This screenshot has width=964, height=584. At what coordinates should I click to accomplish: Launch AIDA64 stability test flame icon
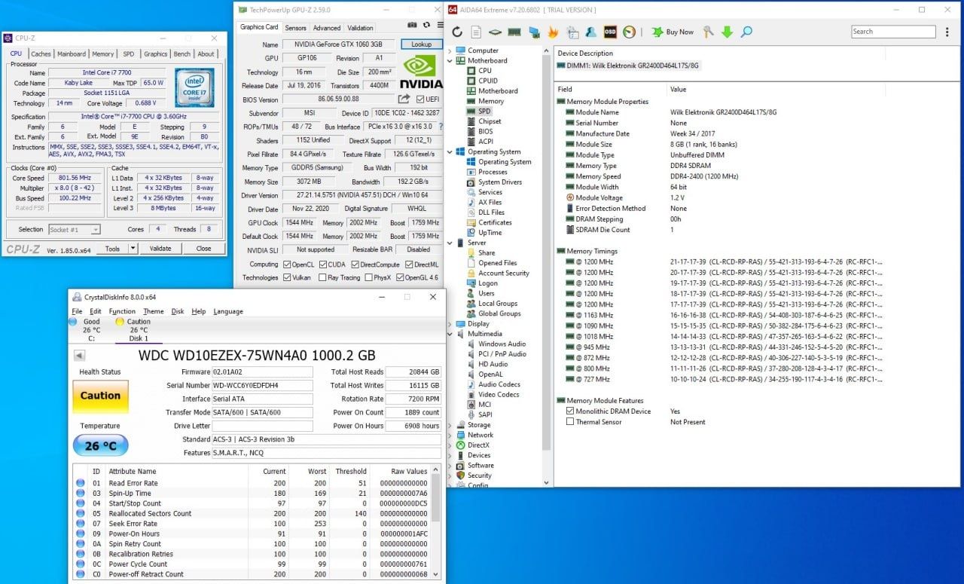click(553, 32)
